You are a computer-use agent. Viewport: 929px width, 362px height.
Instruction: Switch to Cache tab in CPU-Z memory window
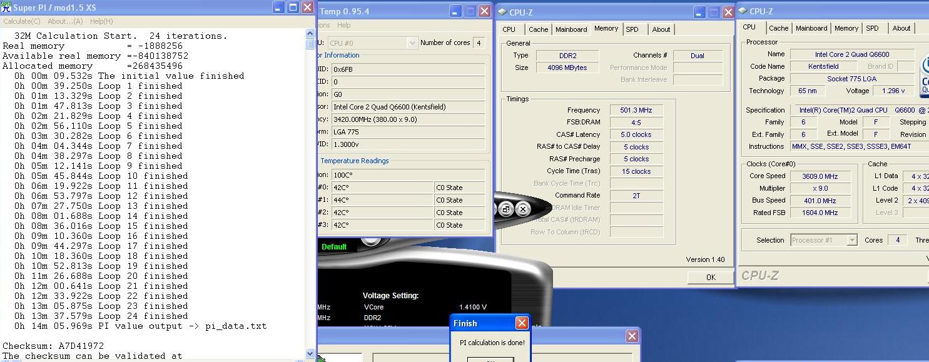(538, 29)
